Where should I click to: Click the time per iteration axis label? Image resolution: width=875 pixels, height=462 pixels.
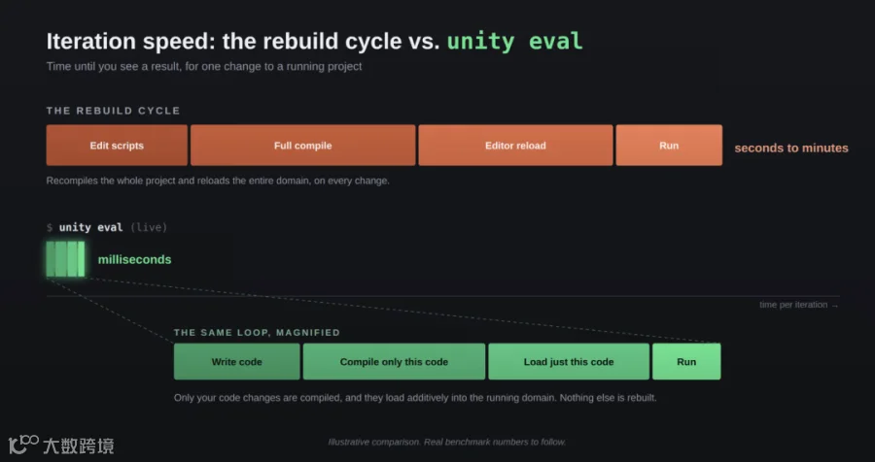coord(798,305)
